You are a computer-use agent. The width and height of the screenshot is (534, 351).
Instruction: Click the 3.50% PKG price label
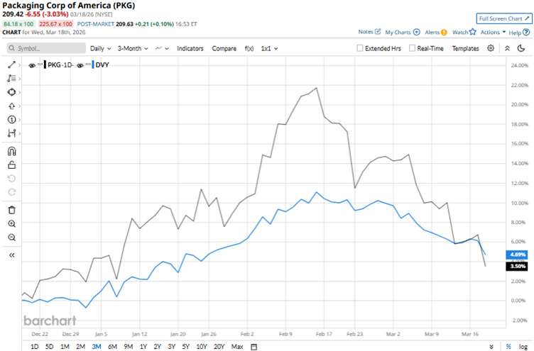[x=517, y=266]
